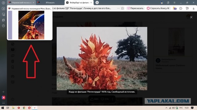Open the play icon in the browser sidebar
This screenshot has height=110, width=197.
point(3,3)
